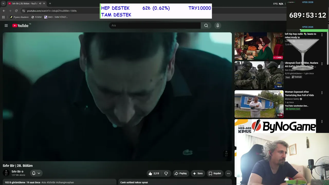329x185 pixels.
Task: Open more actions under the video
Action: pos(228,173)
